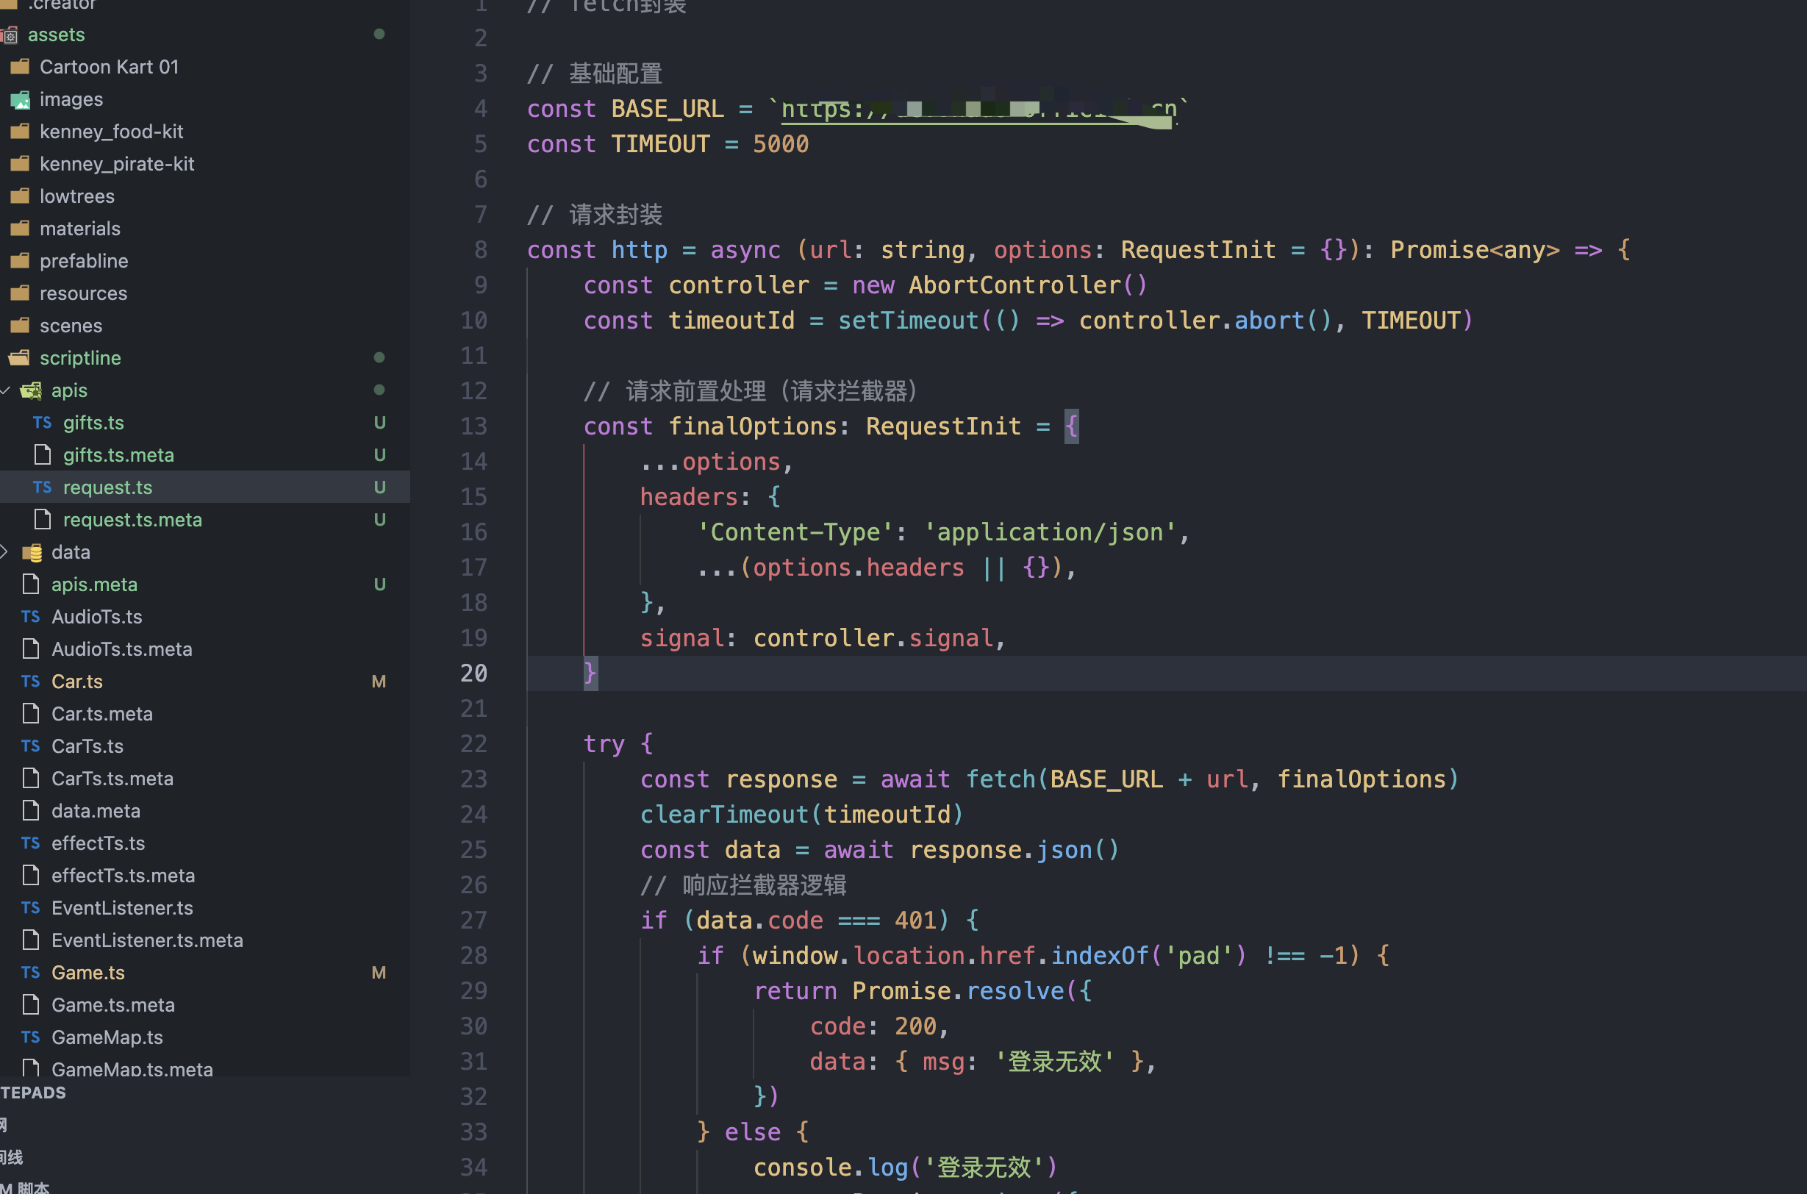The width and height of the screenshot is (1807, 1194).
Task: Click line number 20 in gutter
Action: (x=473, y=673)
